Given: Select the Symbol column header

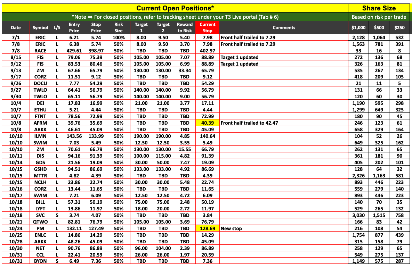Looking at the screenshot, I should (x=40, y=27).
